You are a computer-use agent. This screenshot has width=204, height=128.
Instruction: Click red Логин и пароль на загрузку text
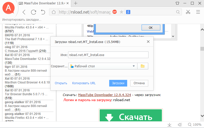point(87,100)
